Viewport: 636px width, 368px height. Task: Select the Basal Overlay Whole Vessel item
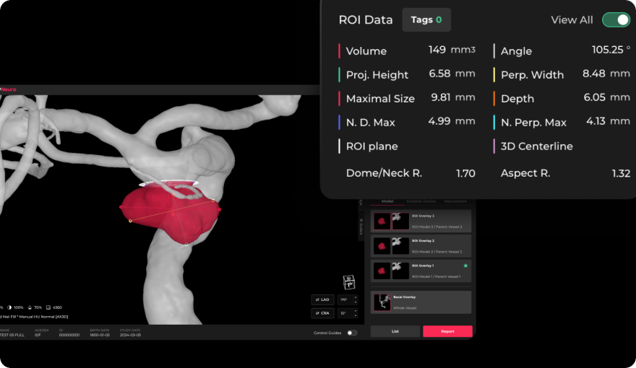tap(421, 302)
